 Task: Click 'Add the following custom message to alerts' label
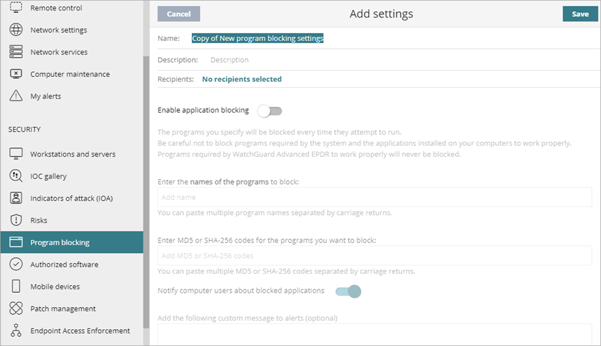click(247, 318)
